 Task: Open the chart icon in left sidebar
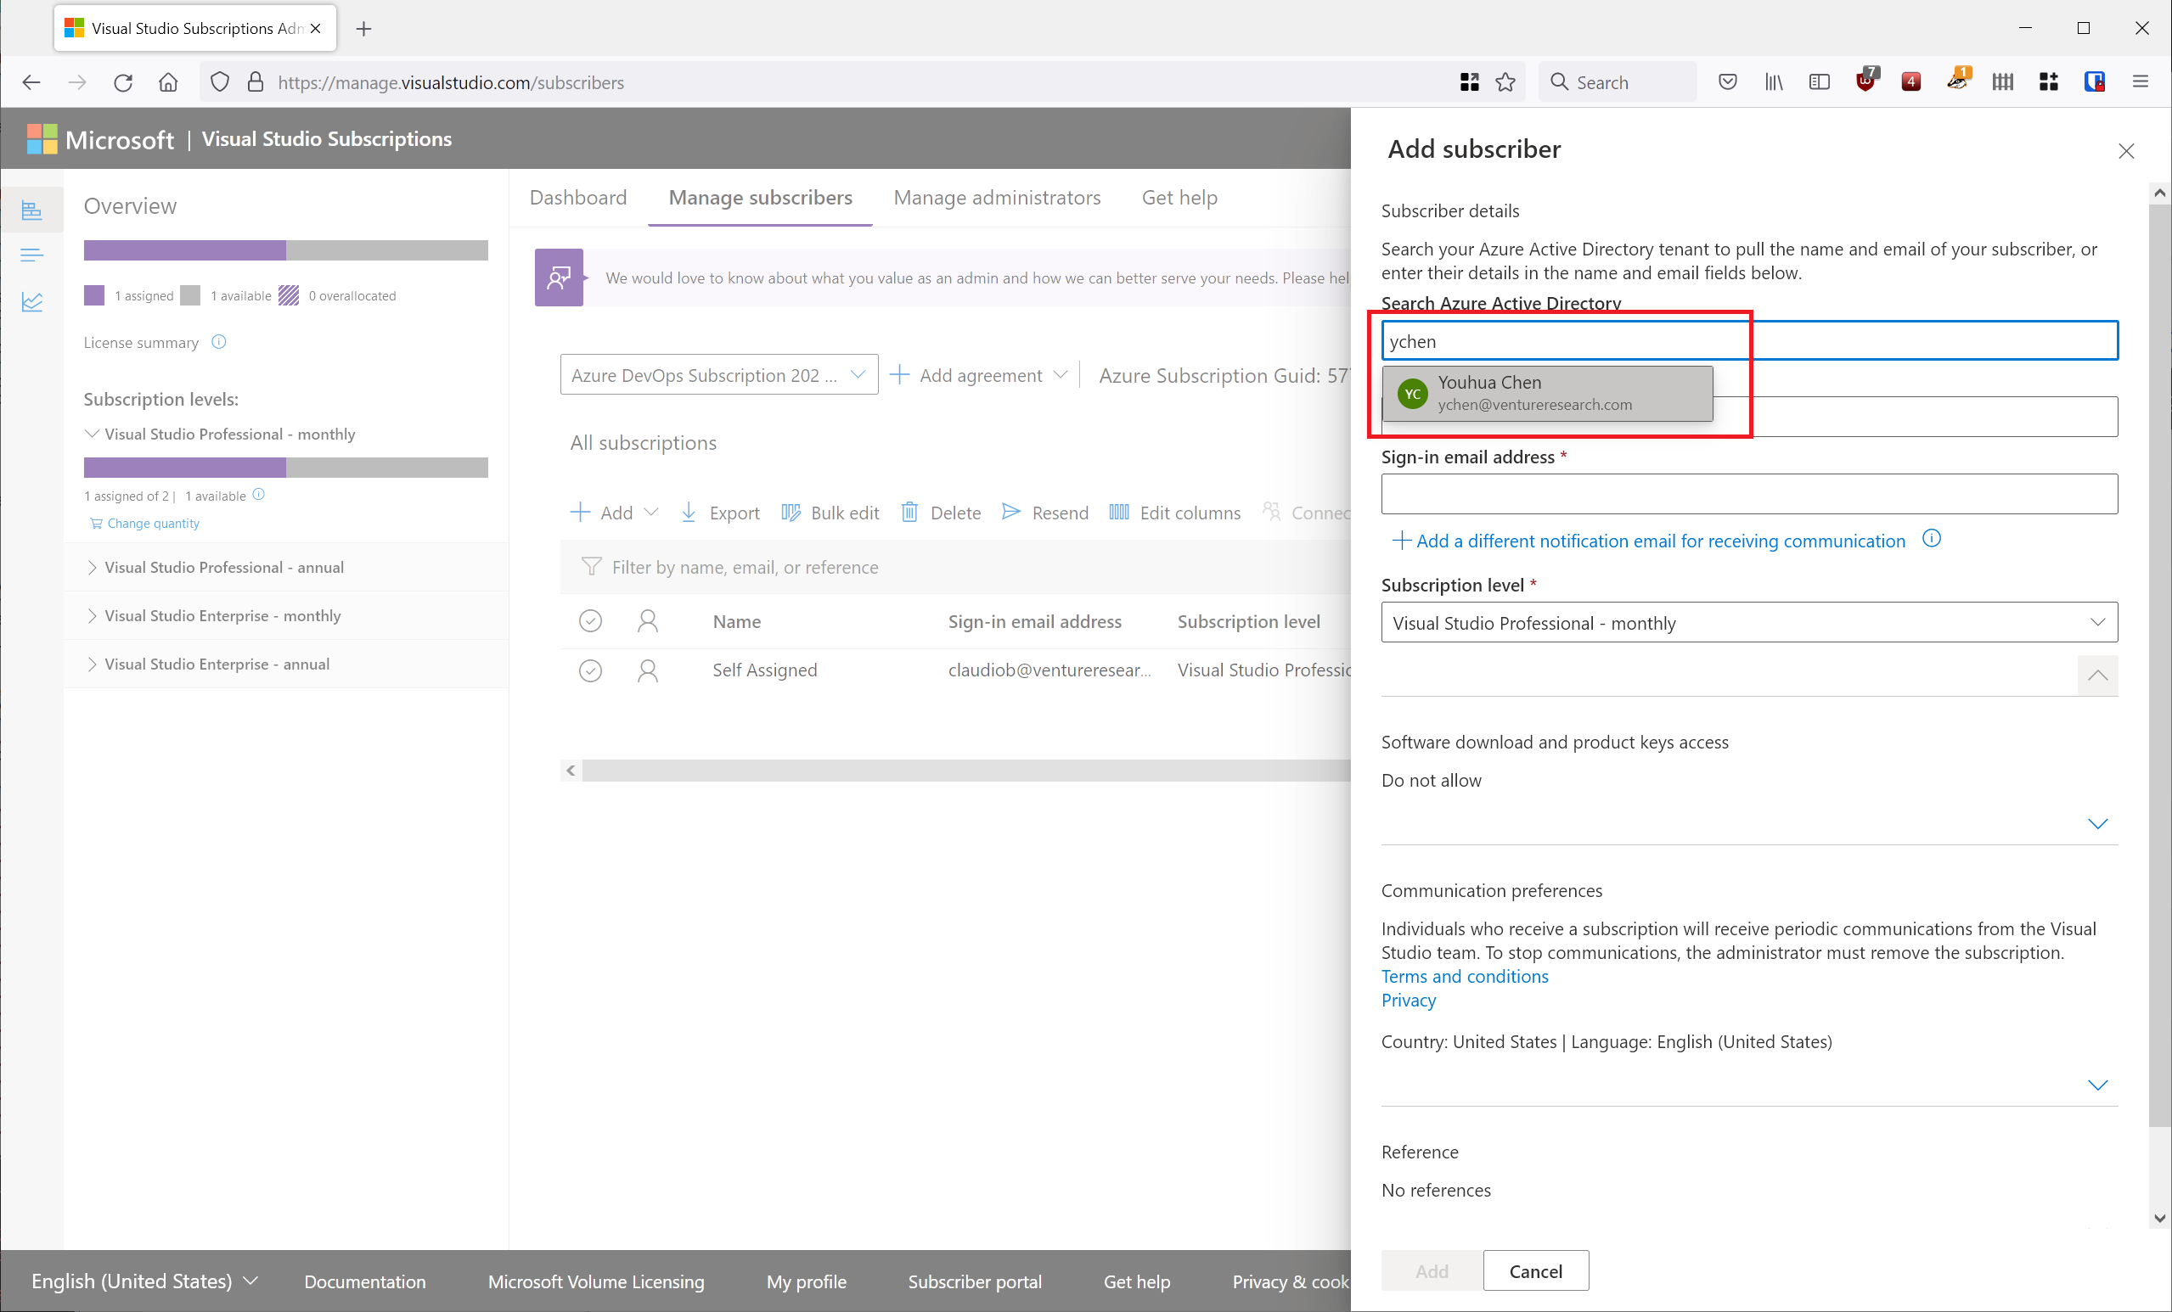point(31,302)
